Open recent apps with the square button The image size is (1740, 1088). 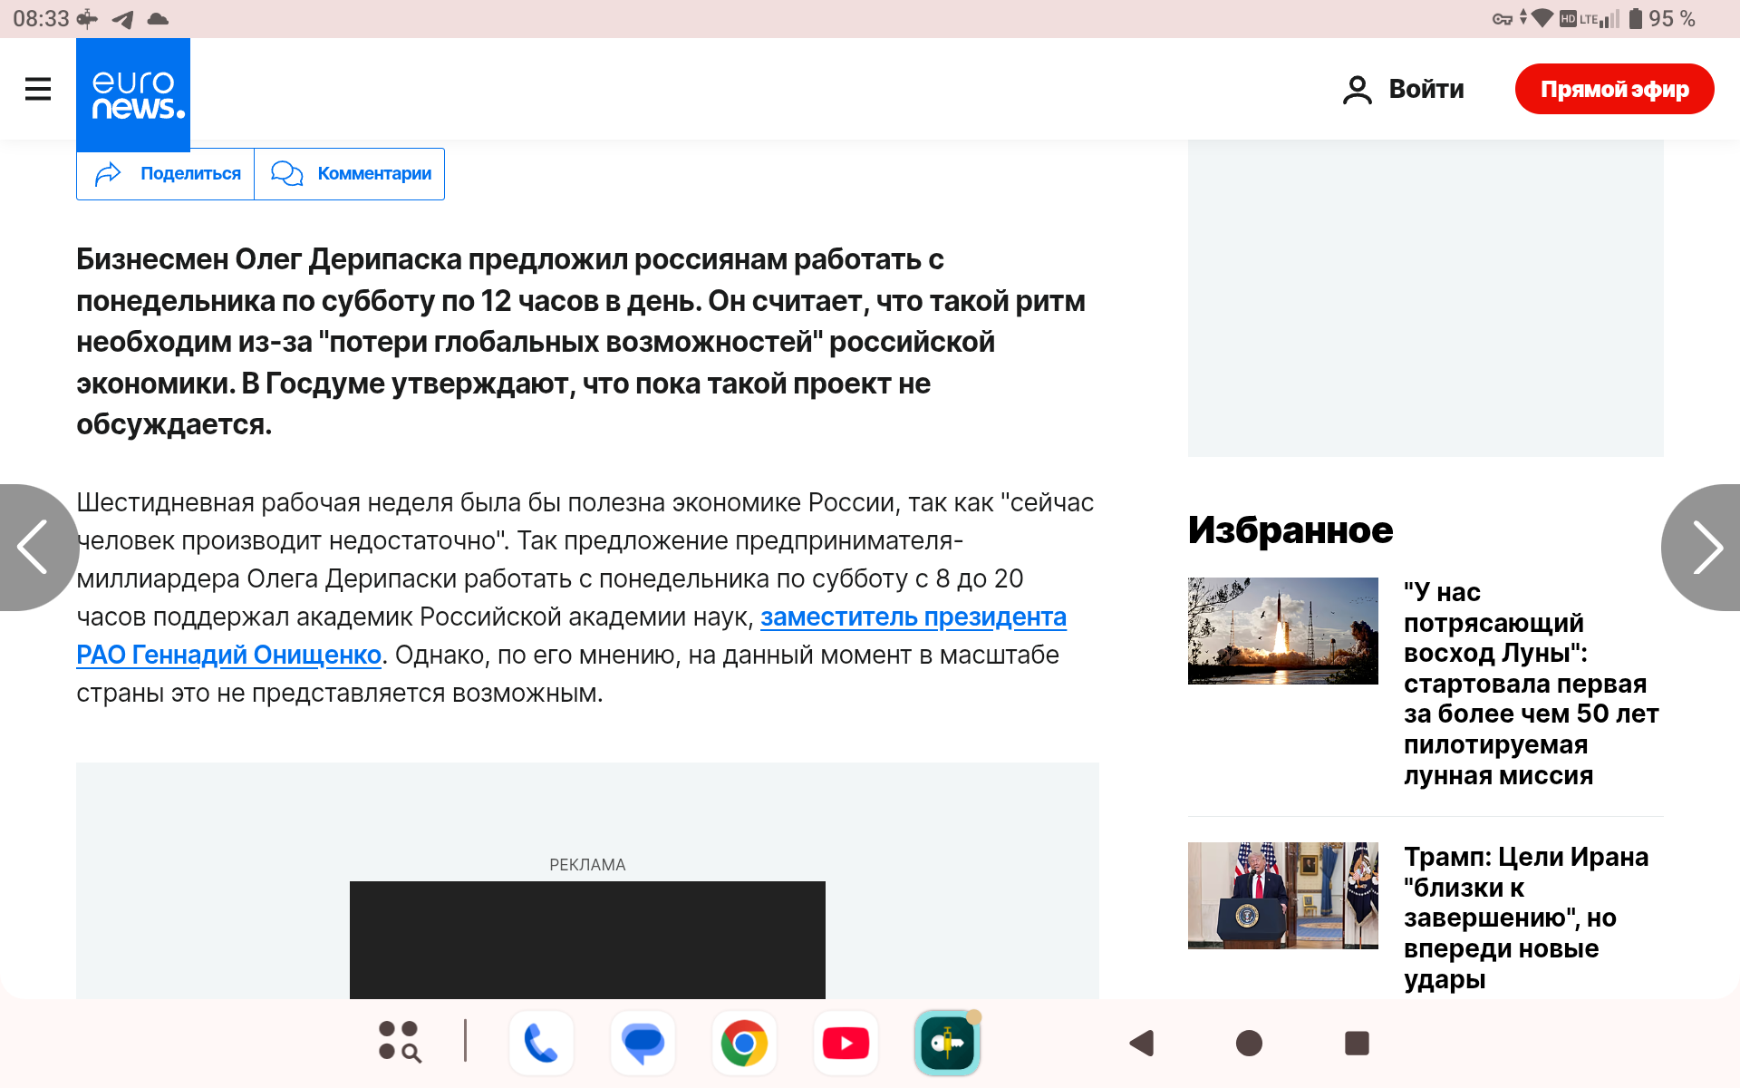click(x=1358, y=1043)
